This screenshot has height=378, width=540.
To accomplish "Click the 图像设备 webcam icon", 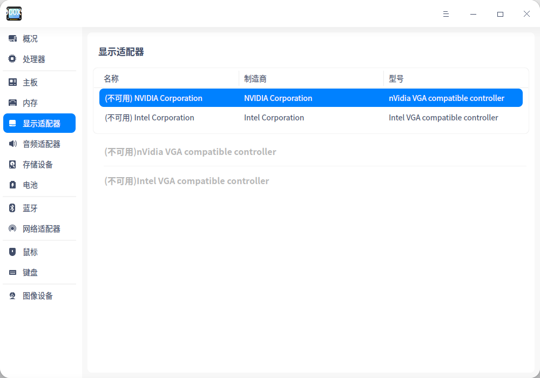I will [12, 296].
